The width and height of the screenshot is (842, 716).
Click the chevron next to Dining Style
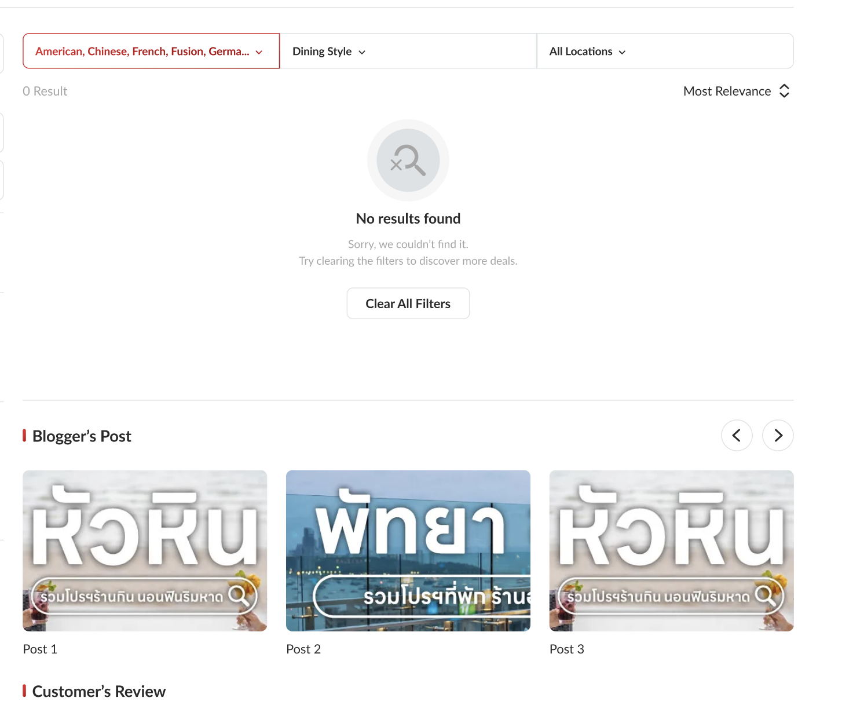362,52
